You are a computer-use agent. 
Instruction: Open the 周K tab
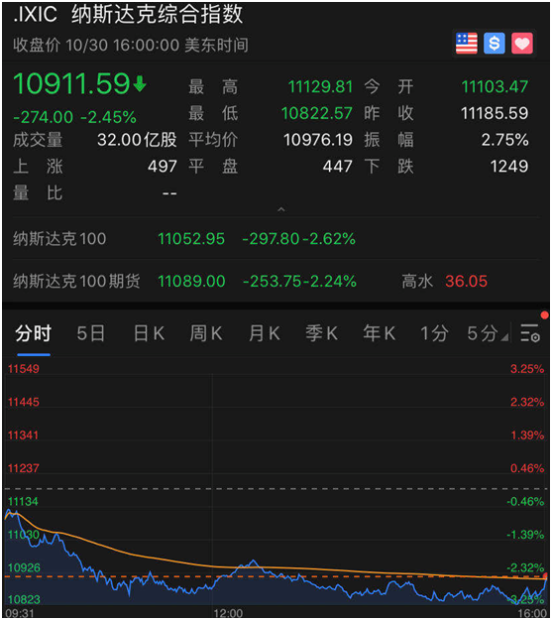[x=206, y=333]
